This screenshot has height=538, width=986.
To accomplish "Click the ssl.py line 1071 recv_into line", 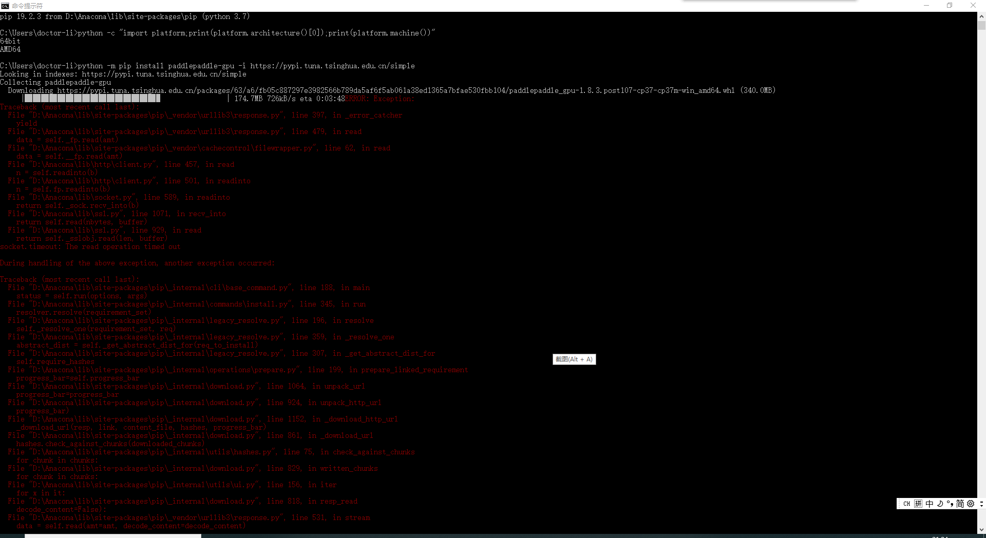I will 117,214.
